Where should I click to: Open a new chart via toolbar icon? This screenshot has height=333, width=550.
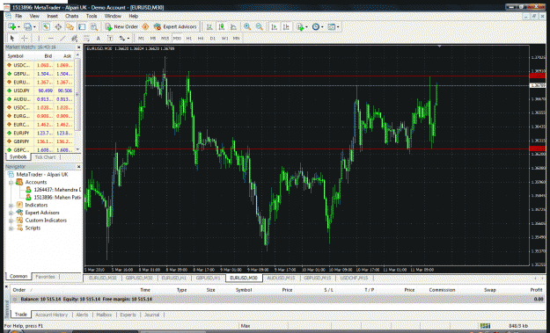12,26
